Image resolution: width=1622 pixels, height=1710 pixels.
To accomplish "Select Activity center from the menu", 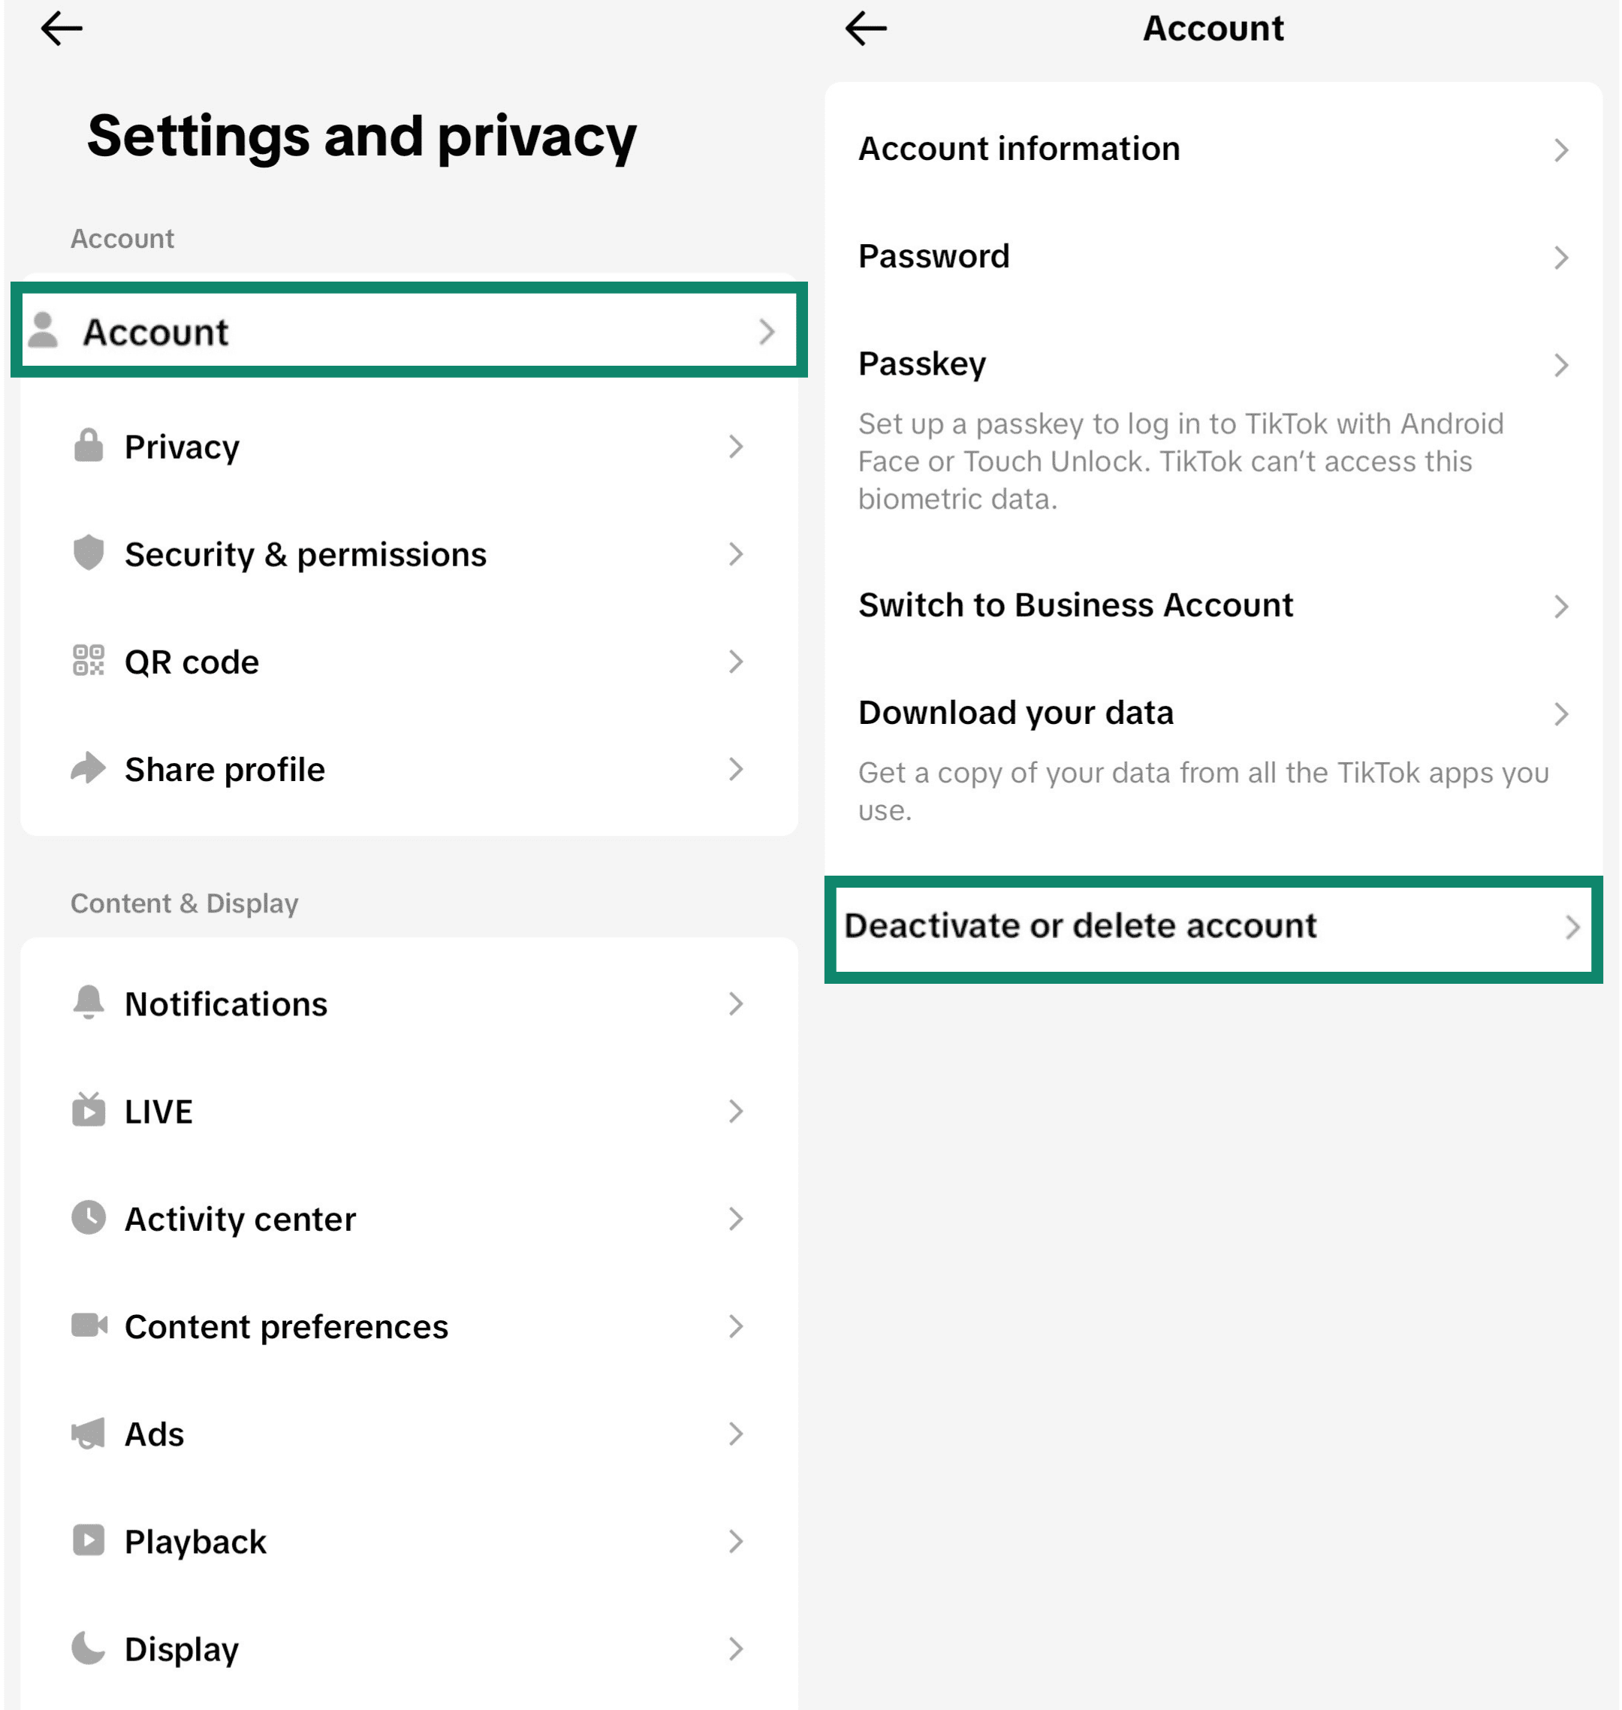I will [x=240, y=1219].
